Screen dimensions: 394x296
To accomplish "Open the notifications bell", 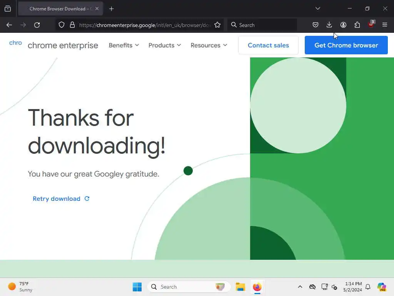I will pyautogui.click(x=368, y=287).
